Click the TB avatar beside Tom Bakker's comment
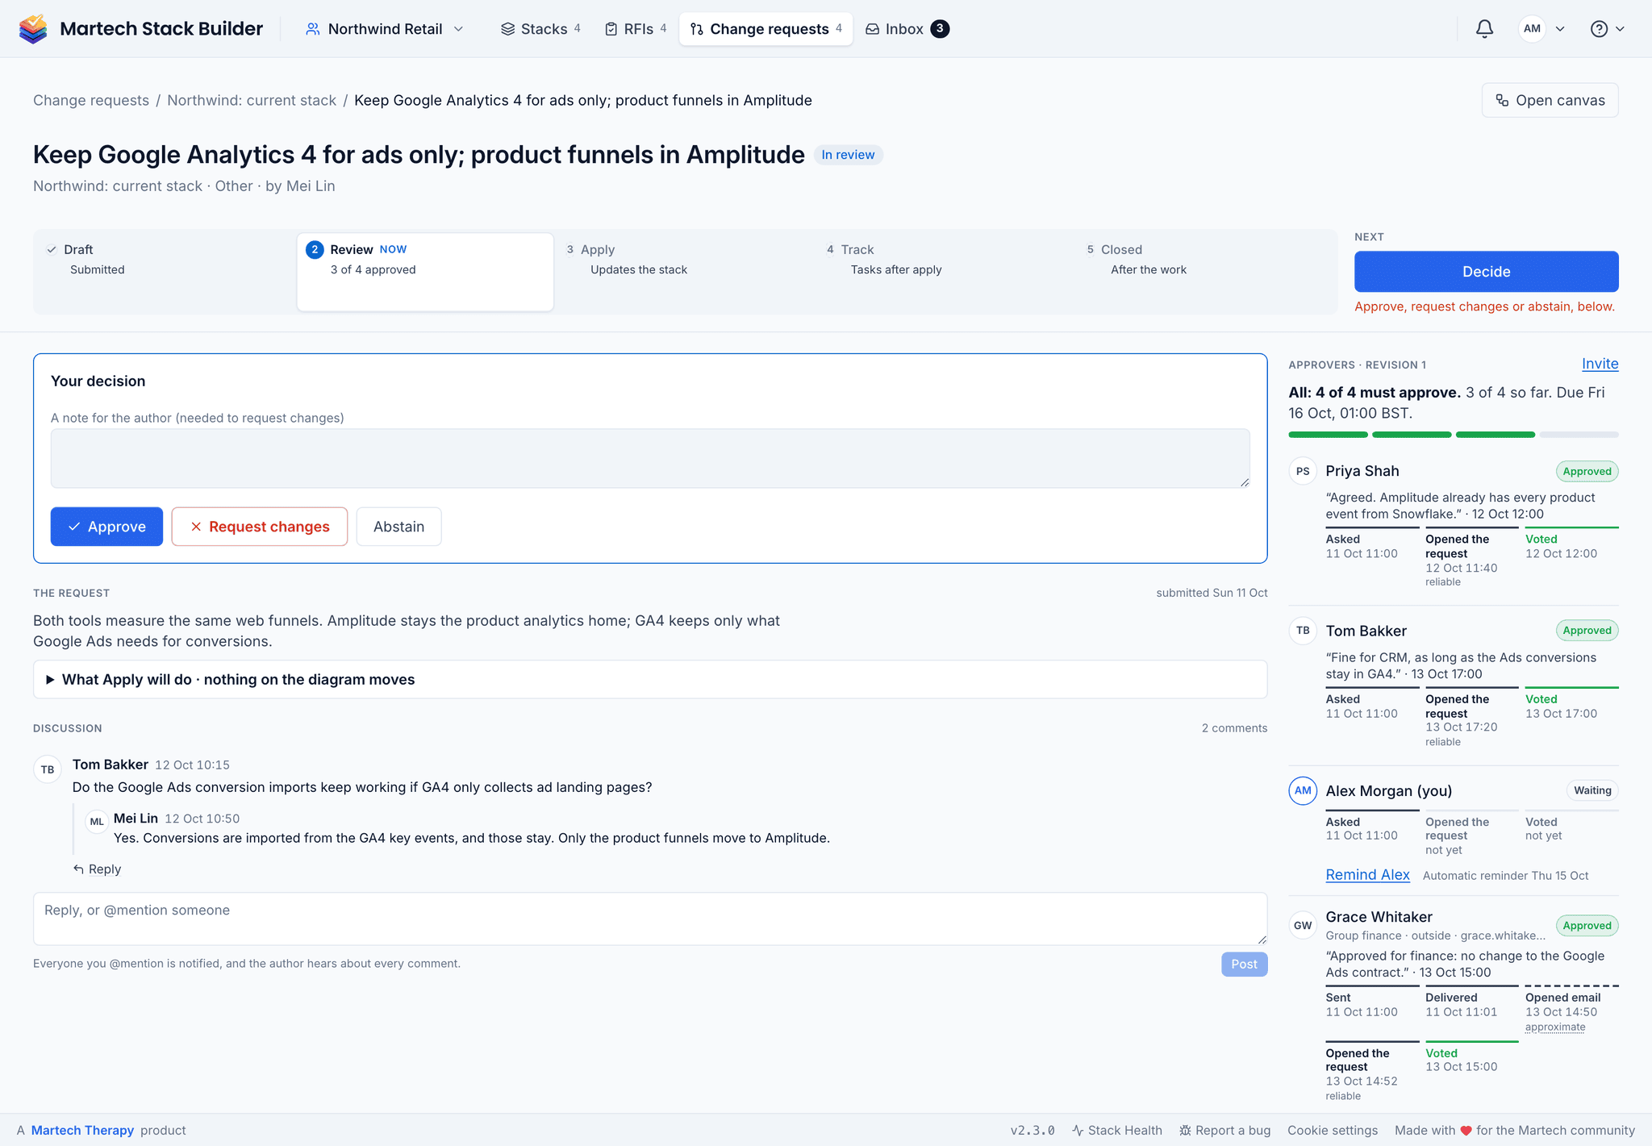Screen dimensions: 1652x1146 tap(48, 769)
